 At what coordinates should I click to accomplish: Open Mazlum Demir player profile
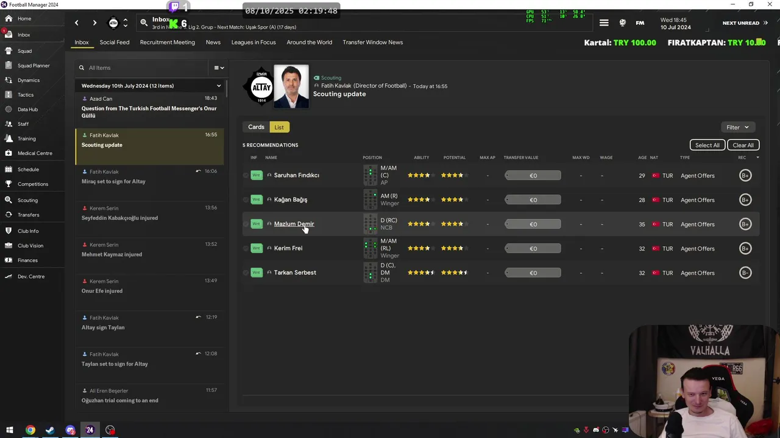(294, 224)
